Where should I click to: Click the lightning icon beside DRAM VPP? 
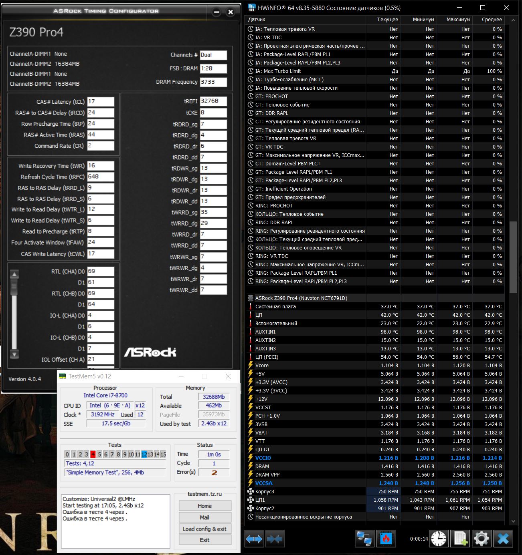[x=251, y=475]
